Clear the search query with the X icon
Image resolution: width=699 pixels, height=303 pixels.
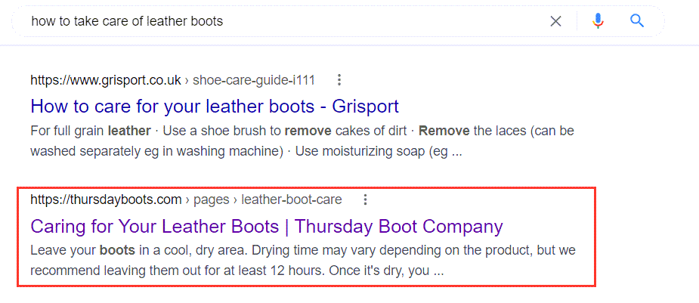[x=555, y=21]
